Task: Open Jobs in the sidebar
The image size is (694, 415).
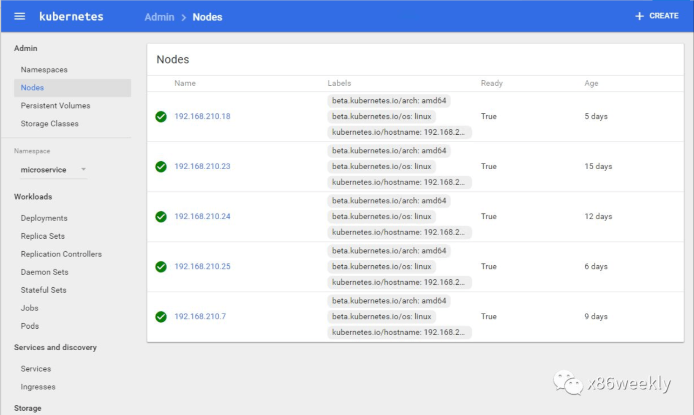Action: 29,308
